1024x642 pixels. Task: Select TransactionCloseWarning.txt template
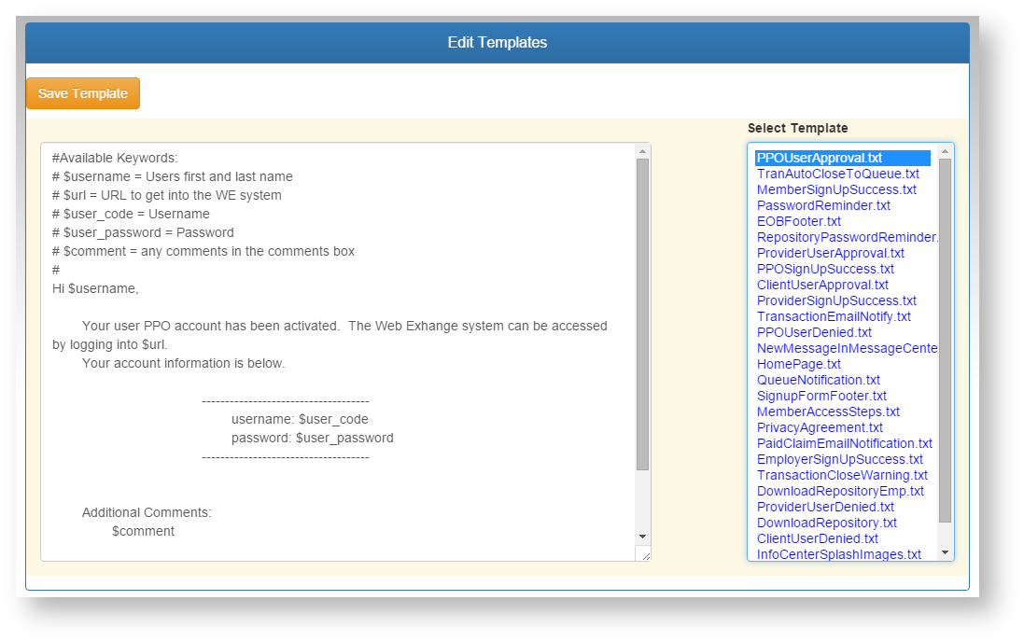[x=843, y=476]
